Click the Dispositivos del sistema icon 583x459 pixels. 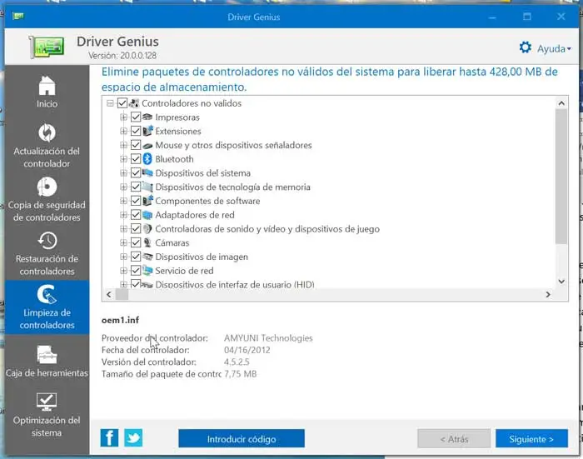pyautogui.click(x=147, y=173)
